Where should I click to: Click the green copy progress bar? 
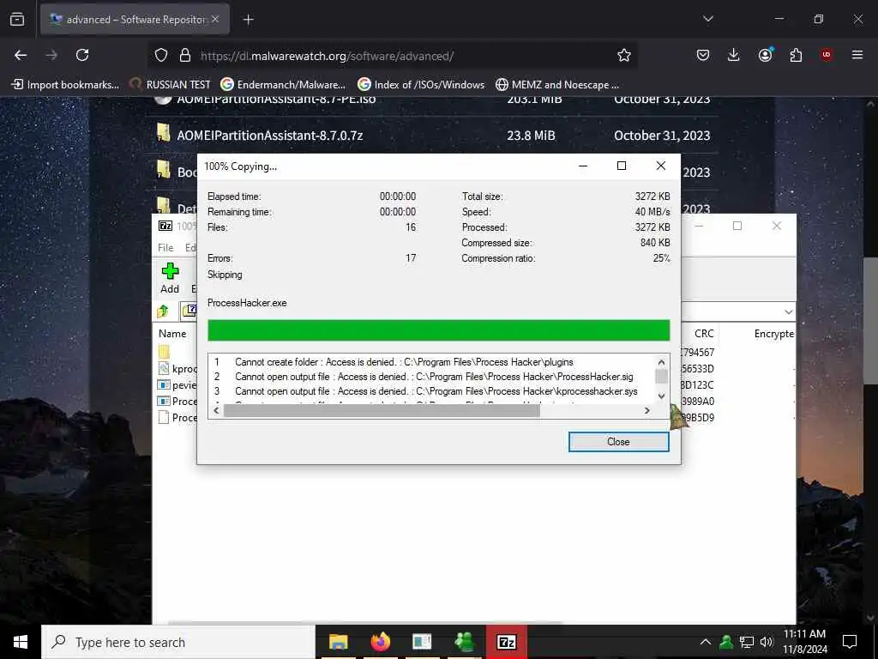pos(438,330)
